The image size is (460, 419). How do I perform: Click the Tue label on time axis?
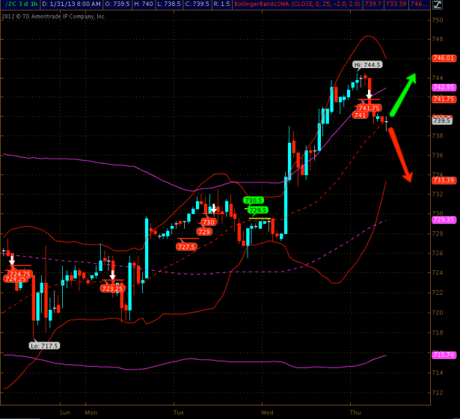(x=178, y=412)
